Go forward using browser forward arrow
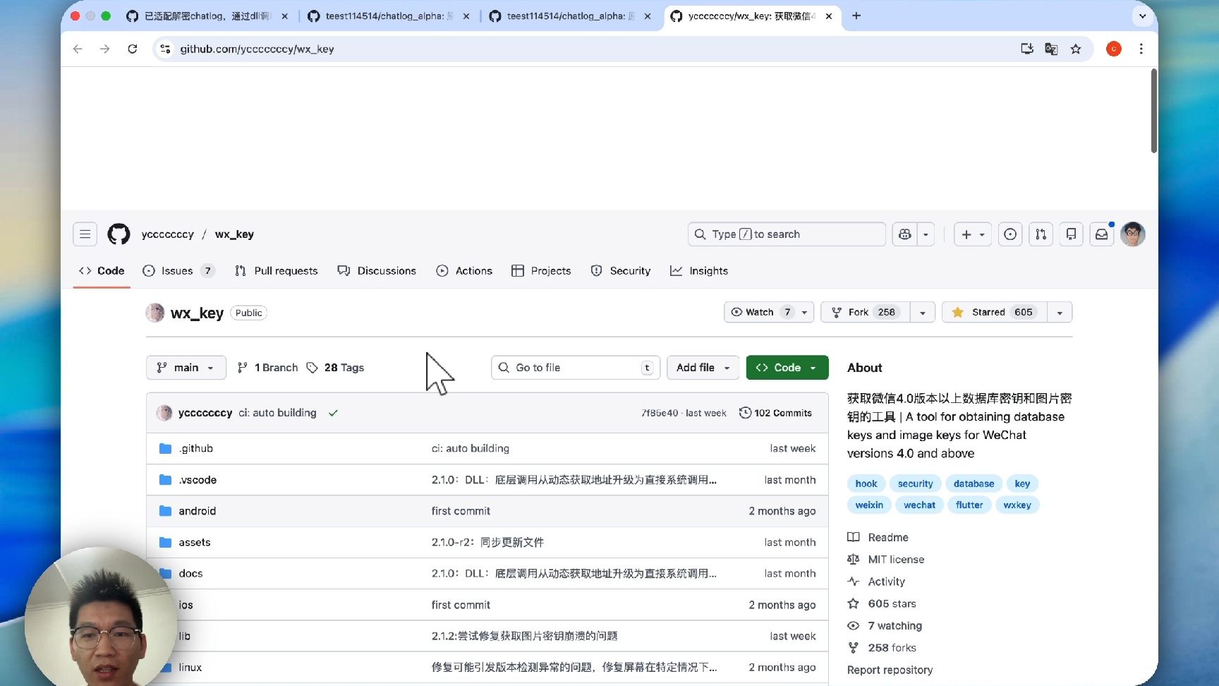Screen dimensions: 1219x686 104,49
